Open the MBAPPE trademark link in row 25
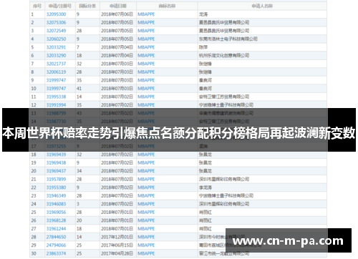The width and height of the screenshot is (358, 259). [x=146, y=212]
